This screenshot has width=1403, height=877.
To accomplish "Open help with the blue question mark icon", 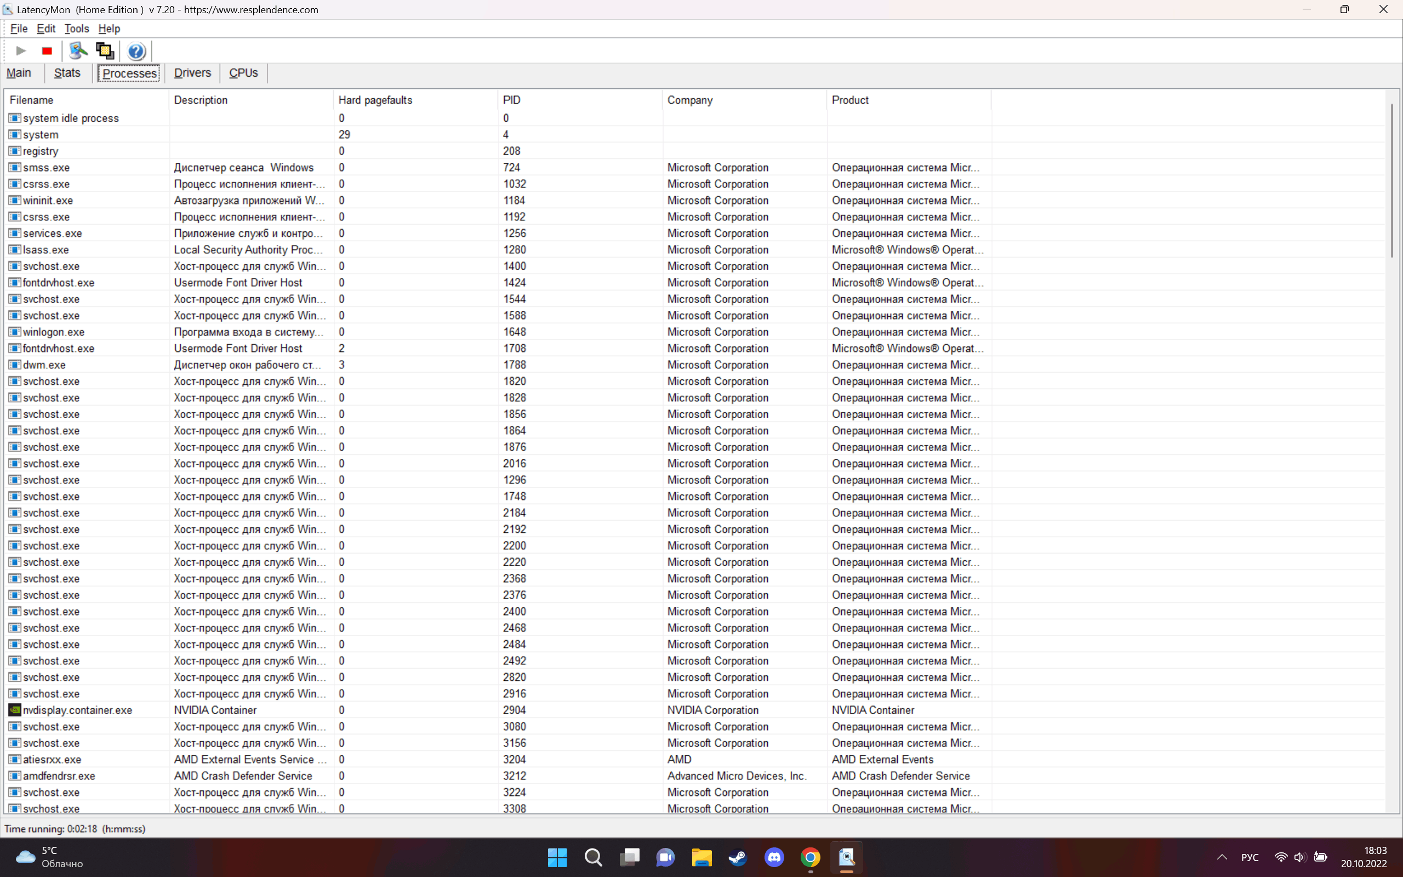I will coord(136,51).
